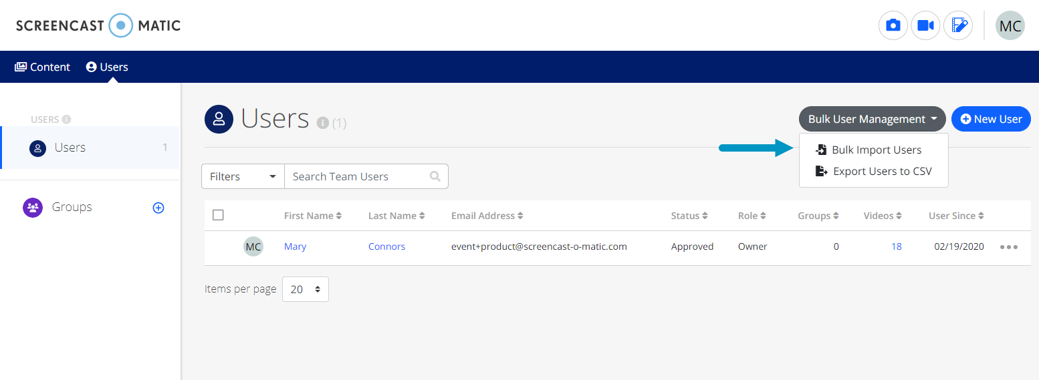Open the three-dot actions menu for Mary

(x=1009, y=247)
